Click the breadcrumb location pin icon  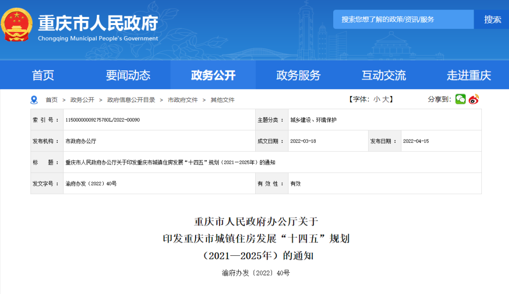pyautogui.click(x=34, y=100)
